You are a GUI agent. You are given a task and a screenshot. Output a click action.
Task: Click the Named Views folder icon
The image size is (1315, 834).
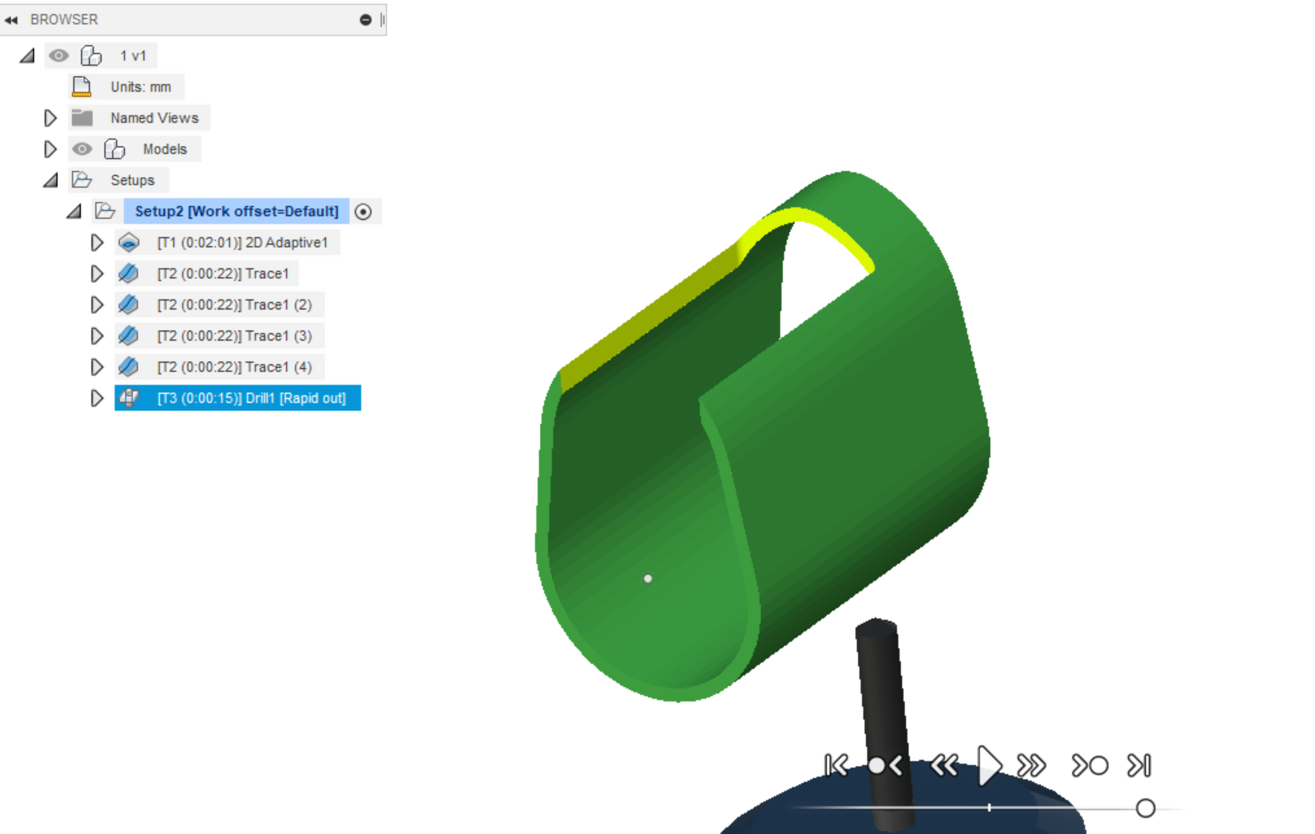click(82, 118)
